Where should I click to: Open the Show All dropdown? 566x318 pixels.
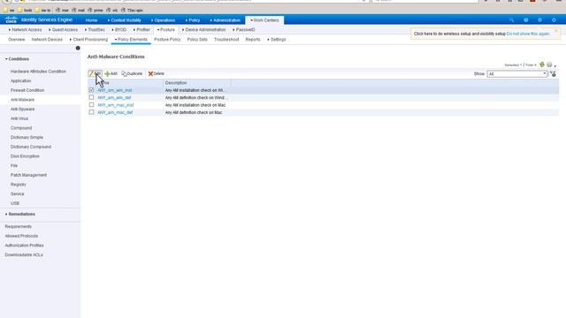click(516, 73)
